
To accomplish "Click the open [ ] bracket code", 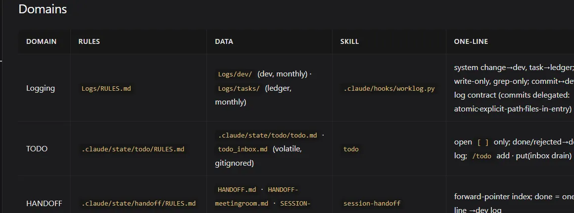I will click(483, 142).
